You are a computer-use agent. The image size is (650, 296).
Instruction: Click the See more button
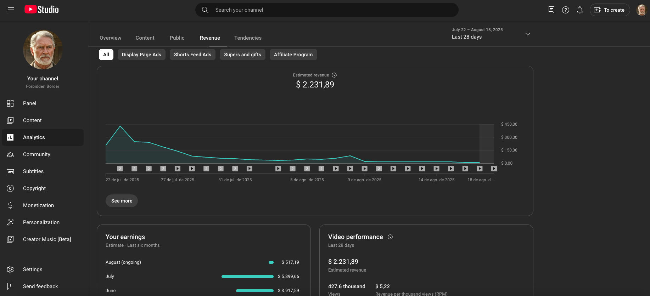point(122,201)
